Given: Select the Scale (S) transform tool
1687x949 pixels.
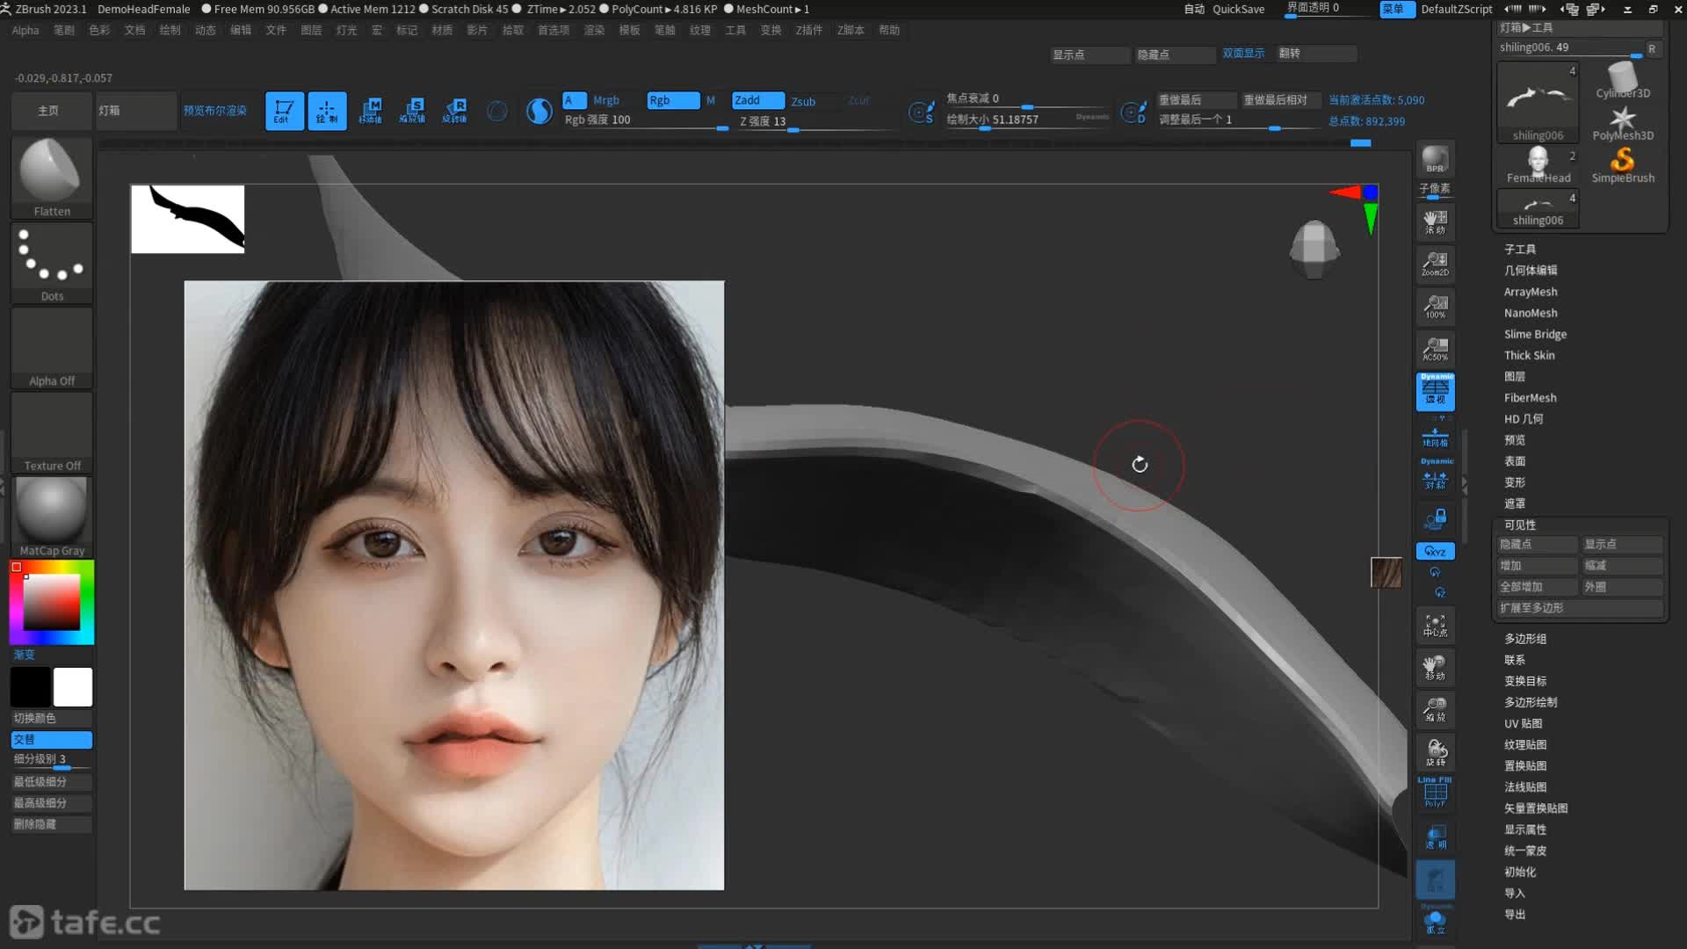Looking at the screenshot, I should click(x=412, y=112).
